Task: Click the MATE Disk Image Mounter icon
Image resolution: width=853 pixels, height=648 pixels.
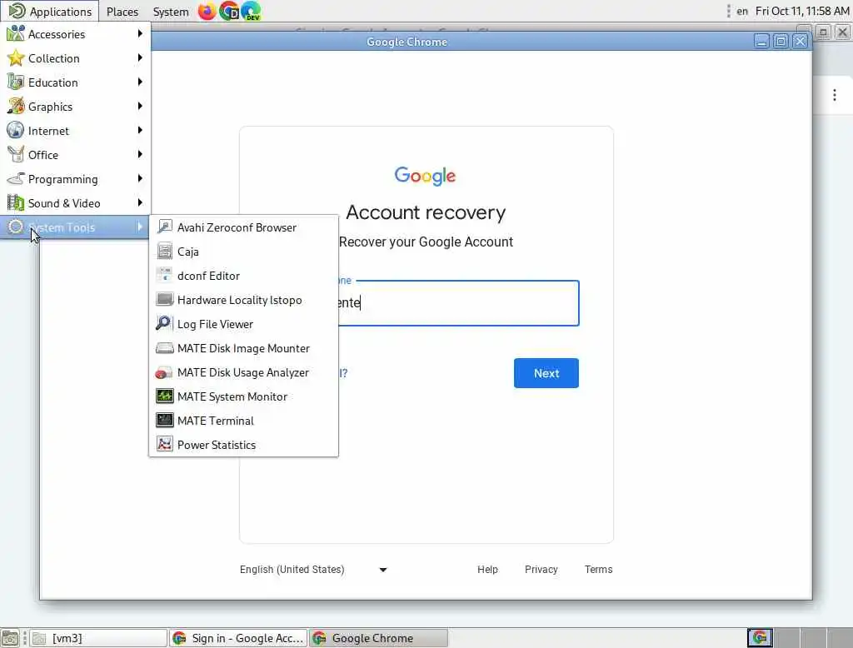Action: tap(164, 348)
